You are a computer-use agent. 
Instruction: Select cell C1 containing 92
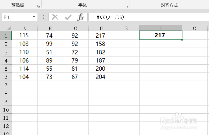click(x=75, y=36)
